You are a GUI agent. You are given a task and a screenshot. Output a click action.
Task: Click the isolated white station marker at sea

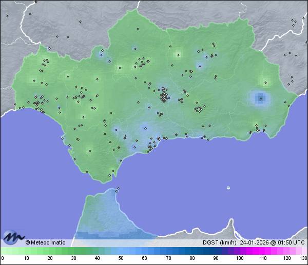tap(228, 188)
